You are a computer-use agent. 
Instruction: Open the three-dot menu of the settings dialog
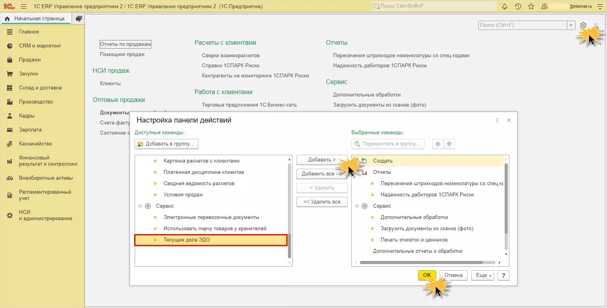[x=497, y=120]
